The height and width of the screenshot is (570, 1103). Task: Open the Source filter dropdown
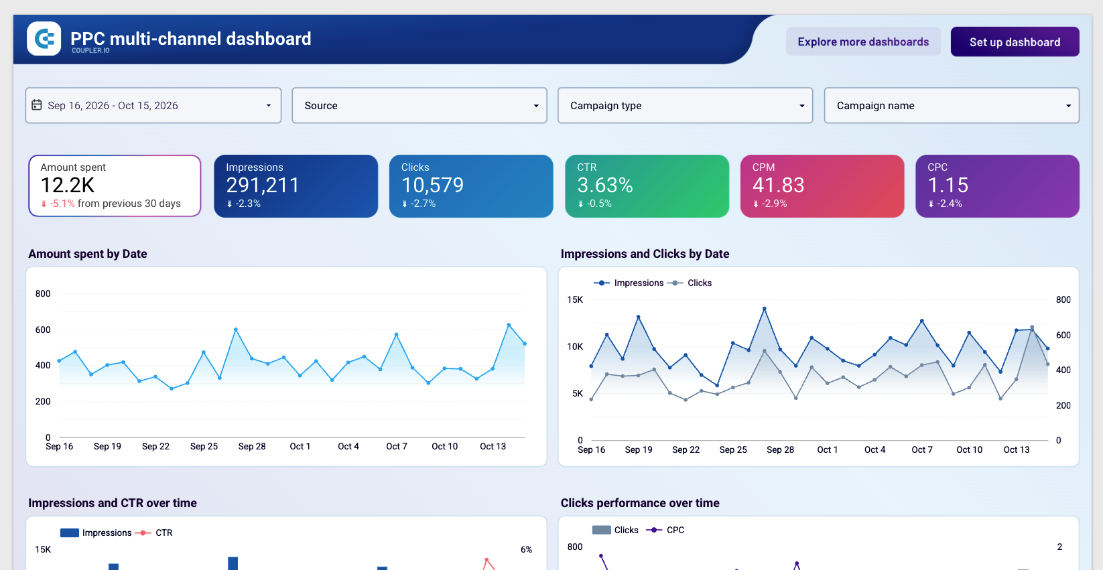pos(419,106)
